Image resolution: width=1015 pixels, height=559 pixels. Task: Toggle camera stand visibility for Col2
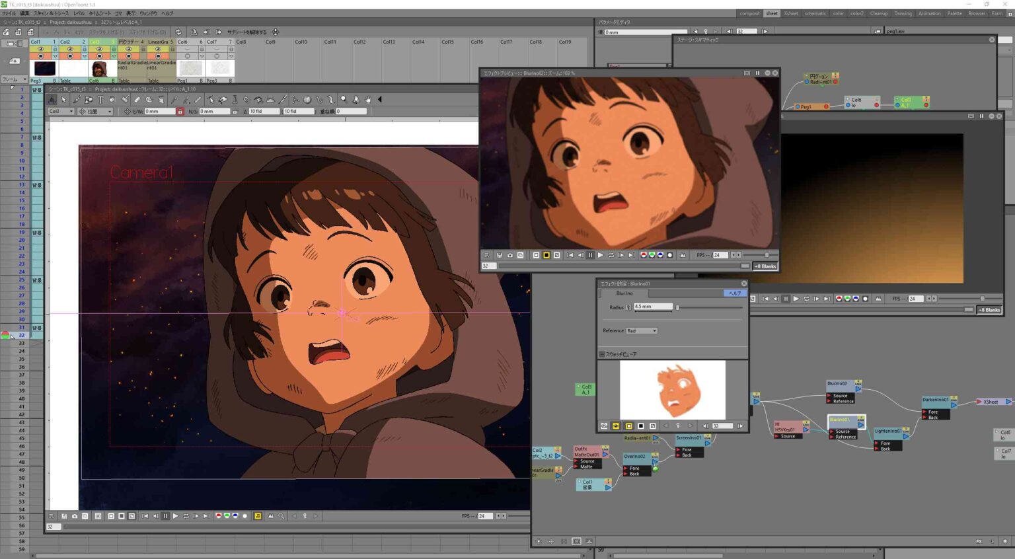[x=71, y=56]
